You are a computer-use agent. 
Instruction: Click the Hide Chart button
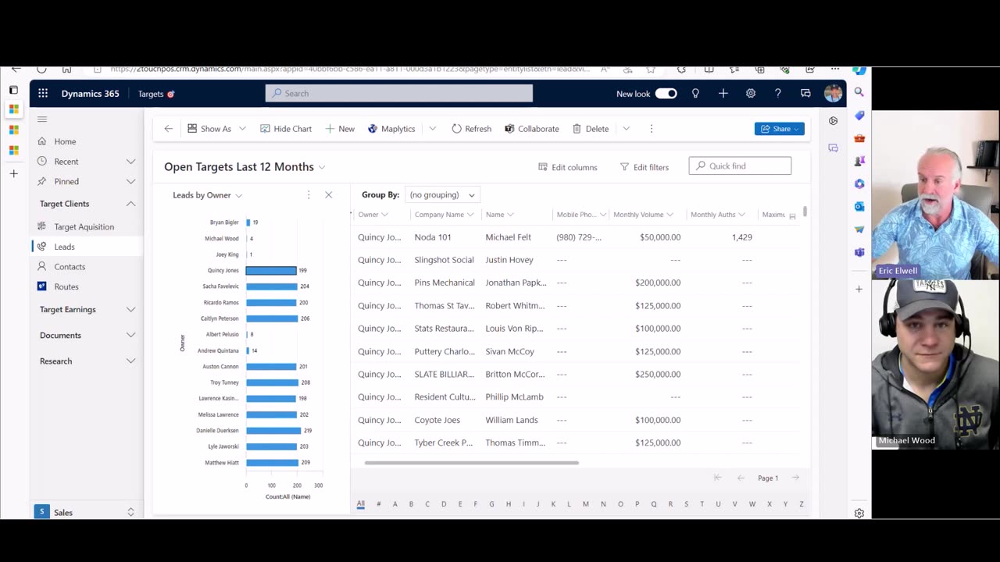tap(286, 129)
